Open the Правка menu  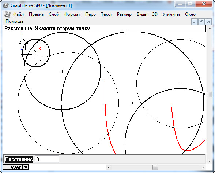pyautogui.click(x=36, y=14)
